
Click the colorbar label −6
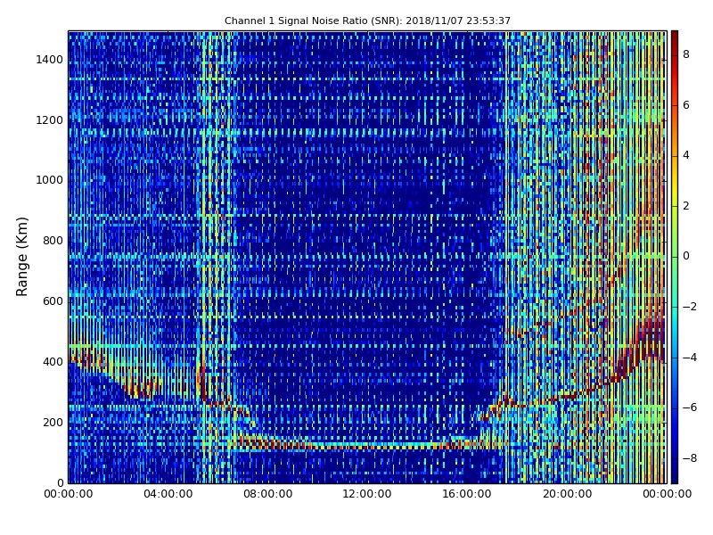(x=690, y=407)
